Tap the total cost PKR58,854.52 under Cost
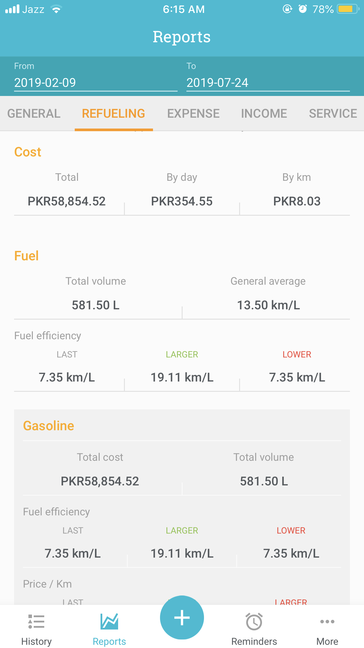The width and height of the screenshot is (364, 648). click(67, 201)
